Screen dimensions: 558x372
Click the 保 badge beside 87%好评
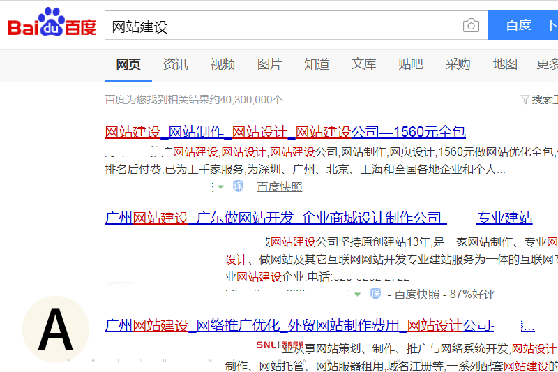pyautogui.click(x=375, y=293)
